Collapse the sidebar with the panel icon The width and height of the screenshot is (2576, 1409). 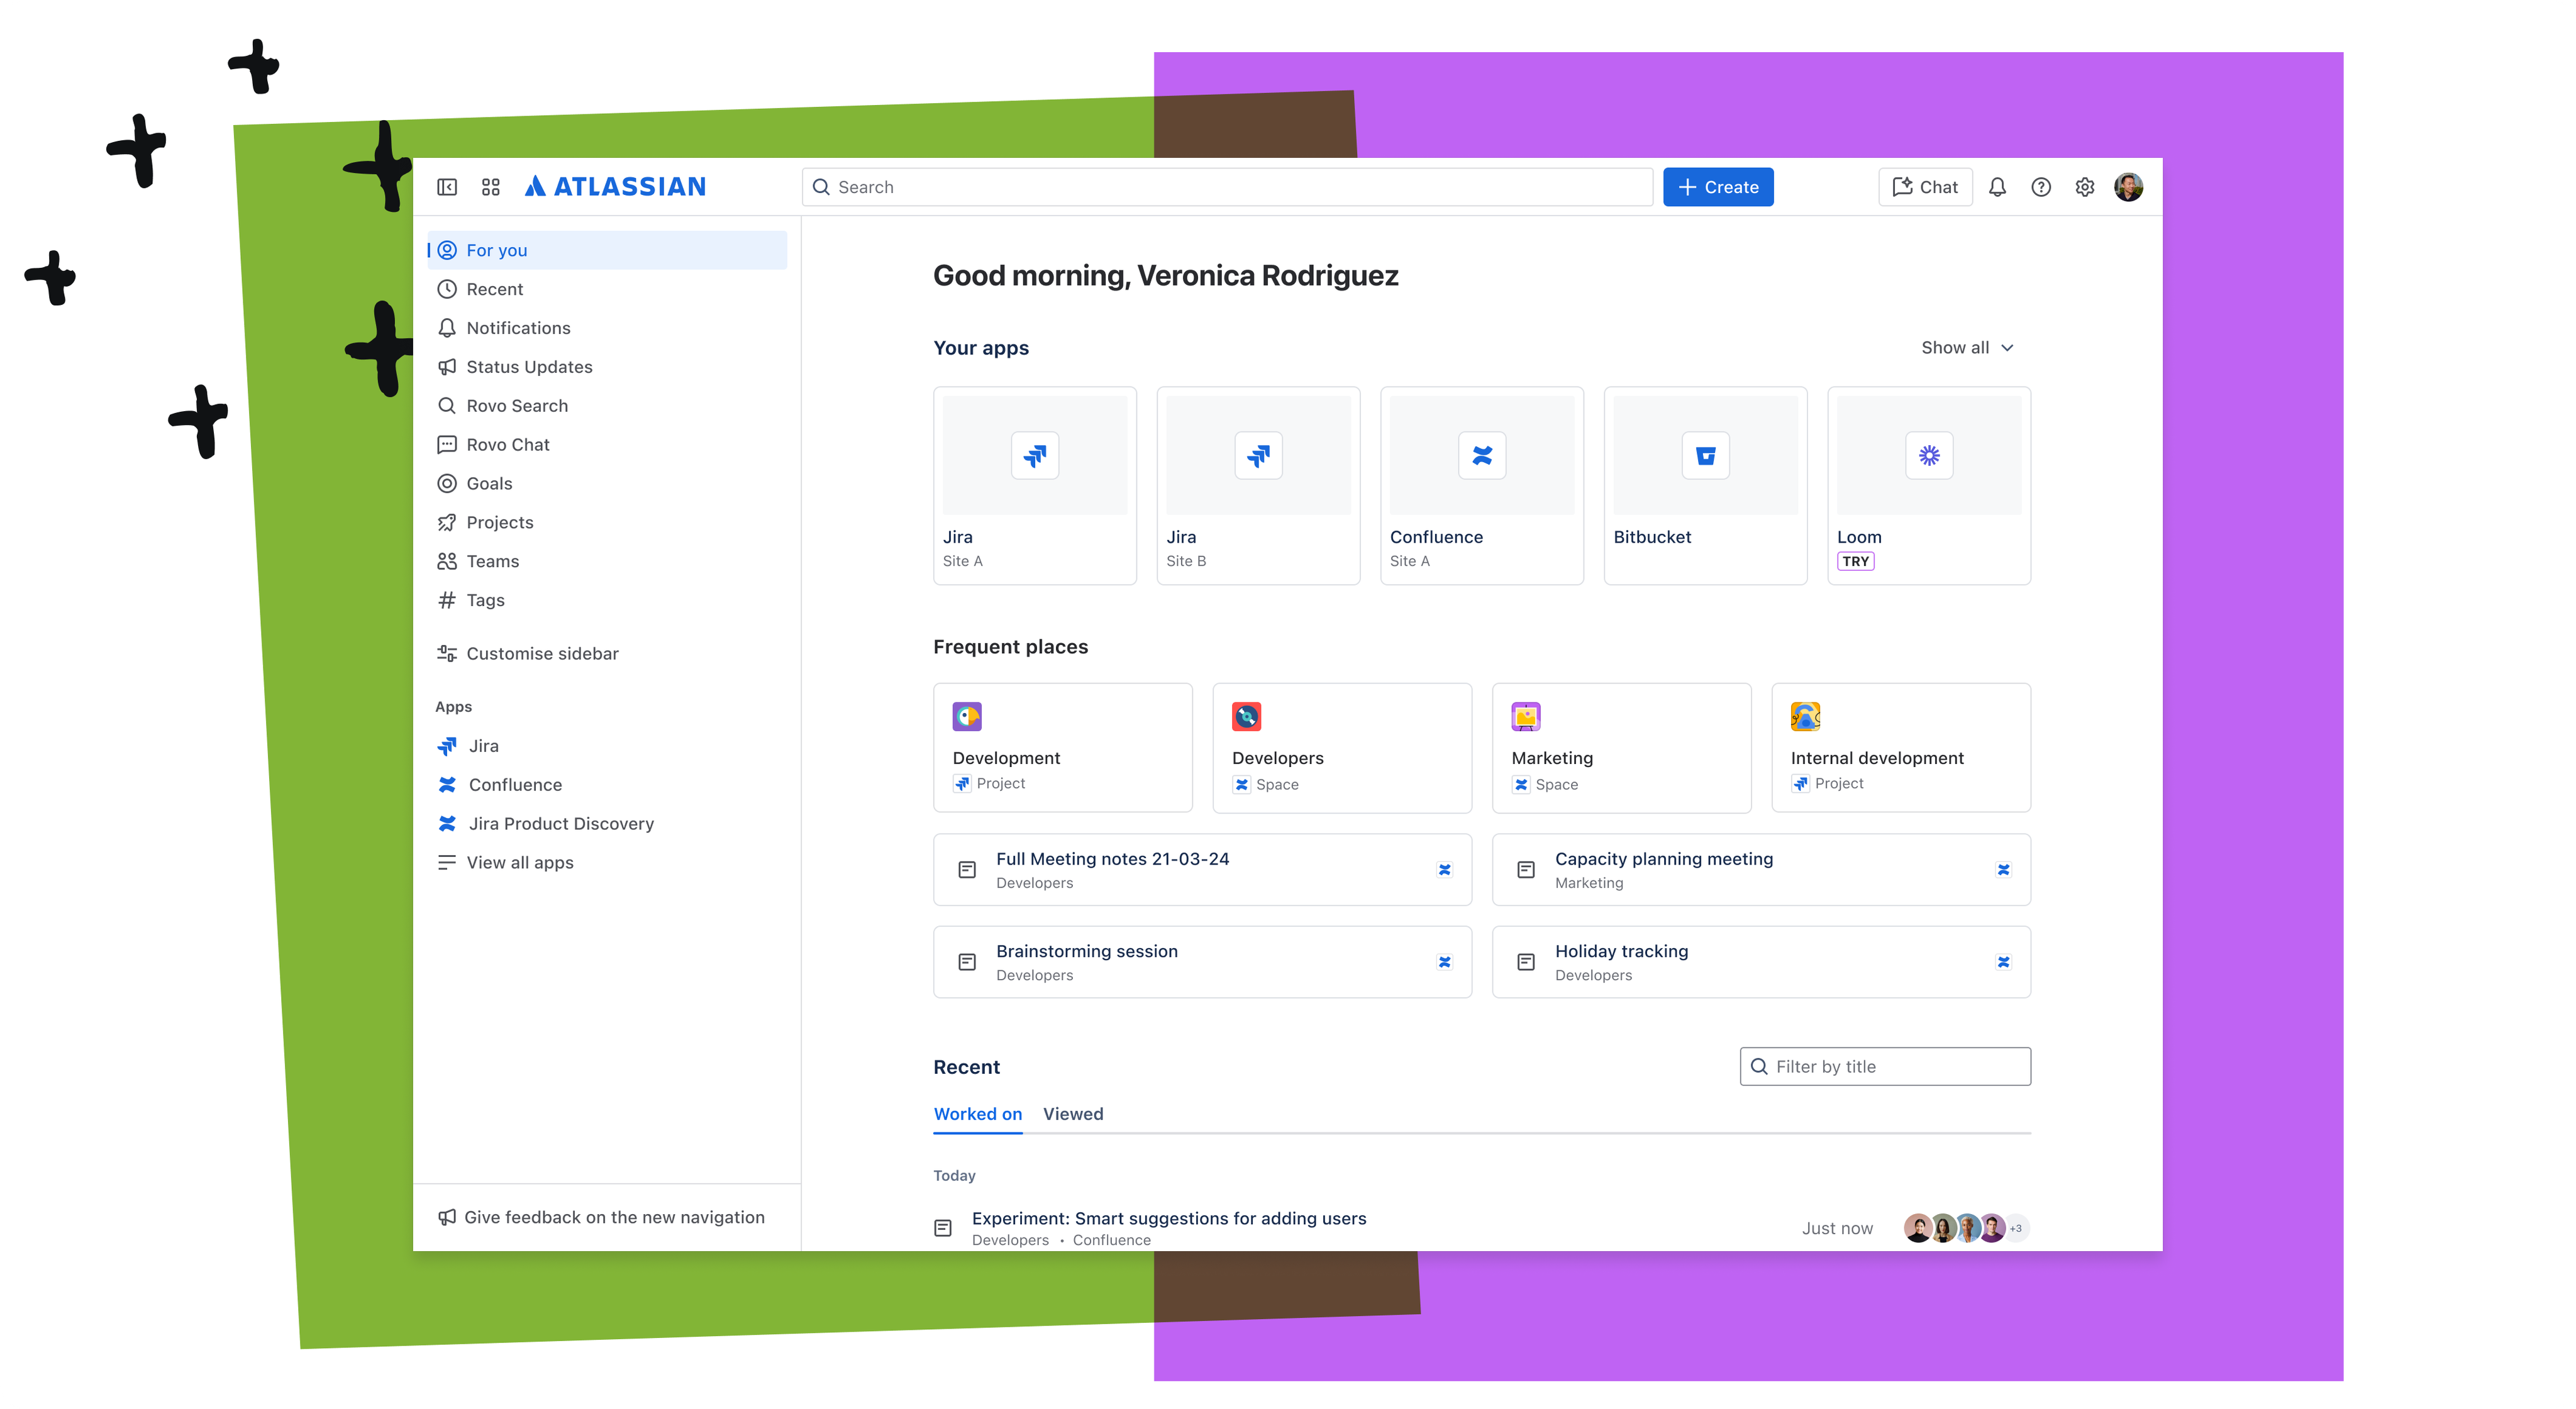(x=447, y=187)
